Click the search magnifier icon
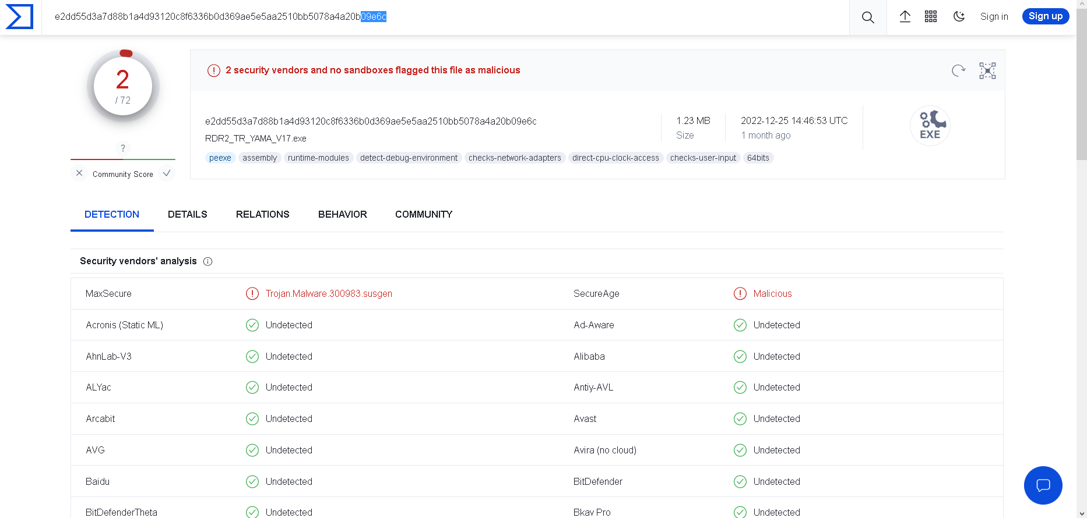The image size is (1087, 518). coord(868,17)
